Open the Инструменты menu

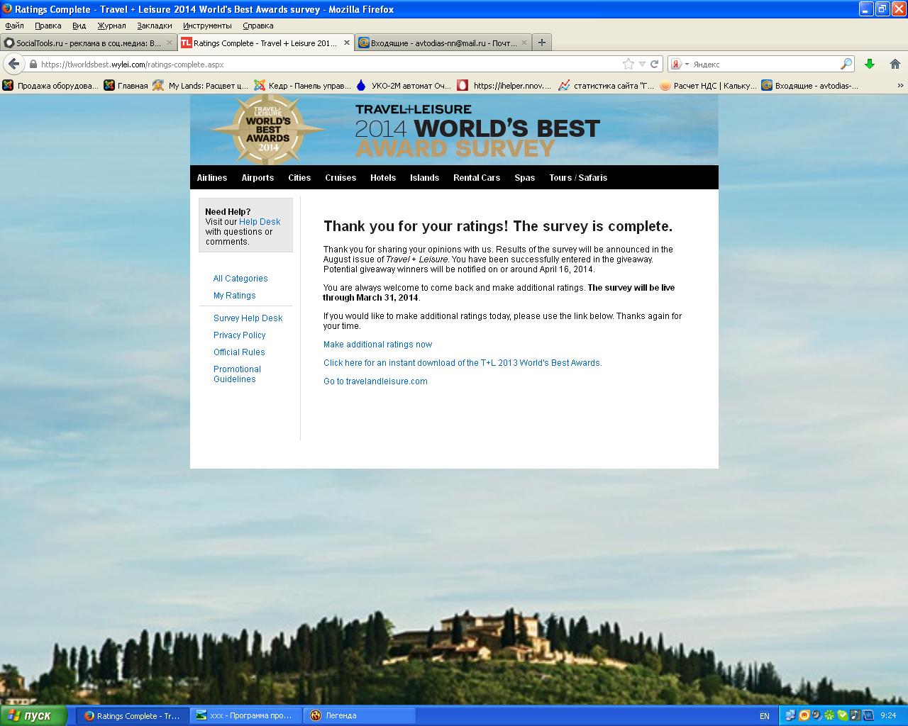(207, 26)
